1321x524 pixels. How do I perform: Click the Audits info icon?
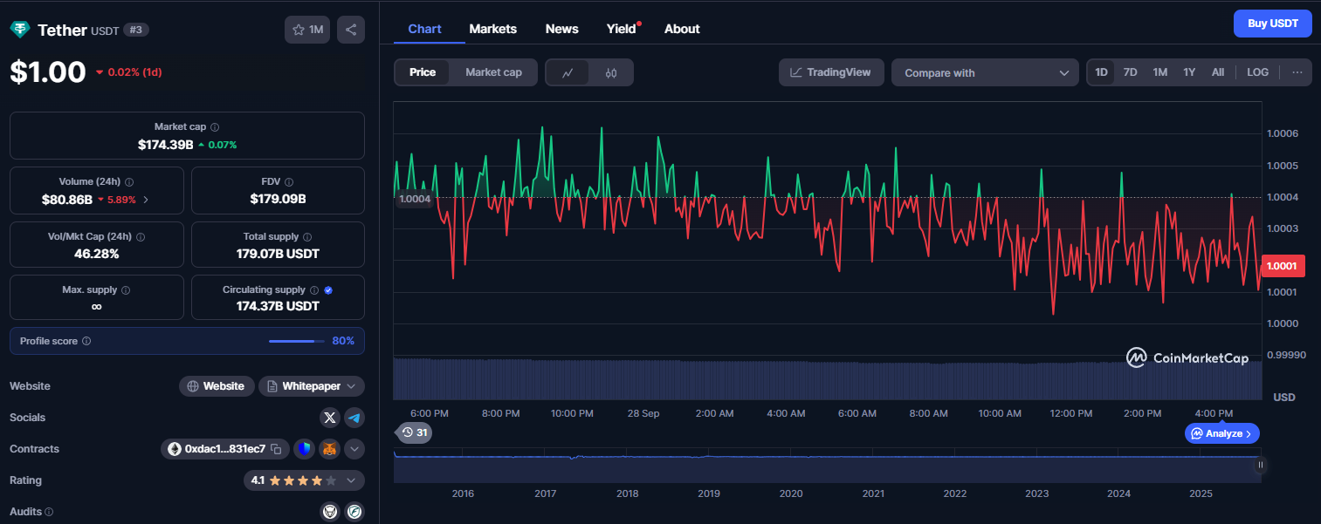tap(49, 512)
